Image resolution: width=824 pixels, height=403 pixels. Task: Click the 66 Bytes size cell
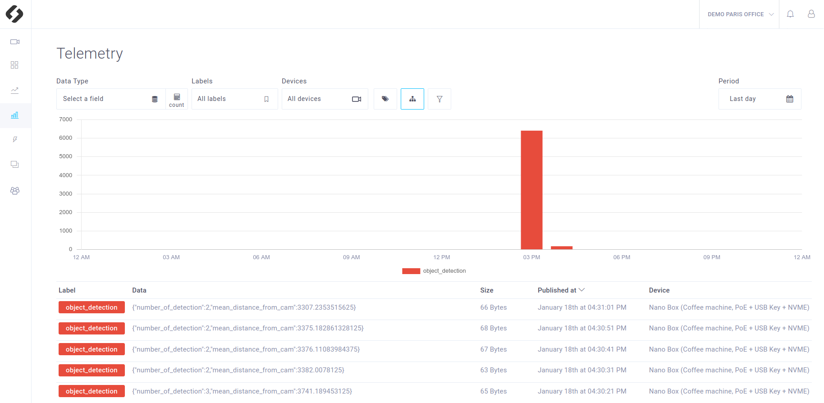pos(494,307)
